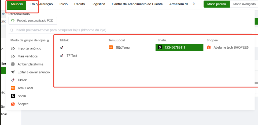Click the Editar e enviar anúncio paper-plane icon
Screen dimensions: 258x125
click(x=13, y=72)
